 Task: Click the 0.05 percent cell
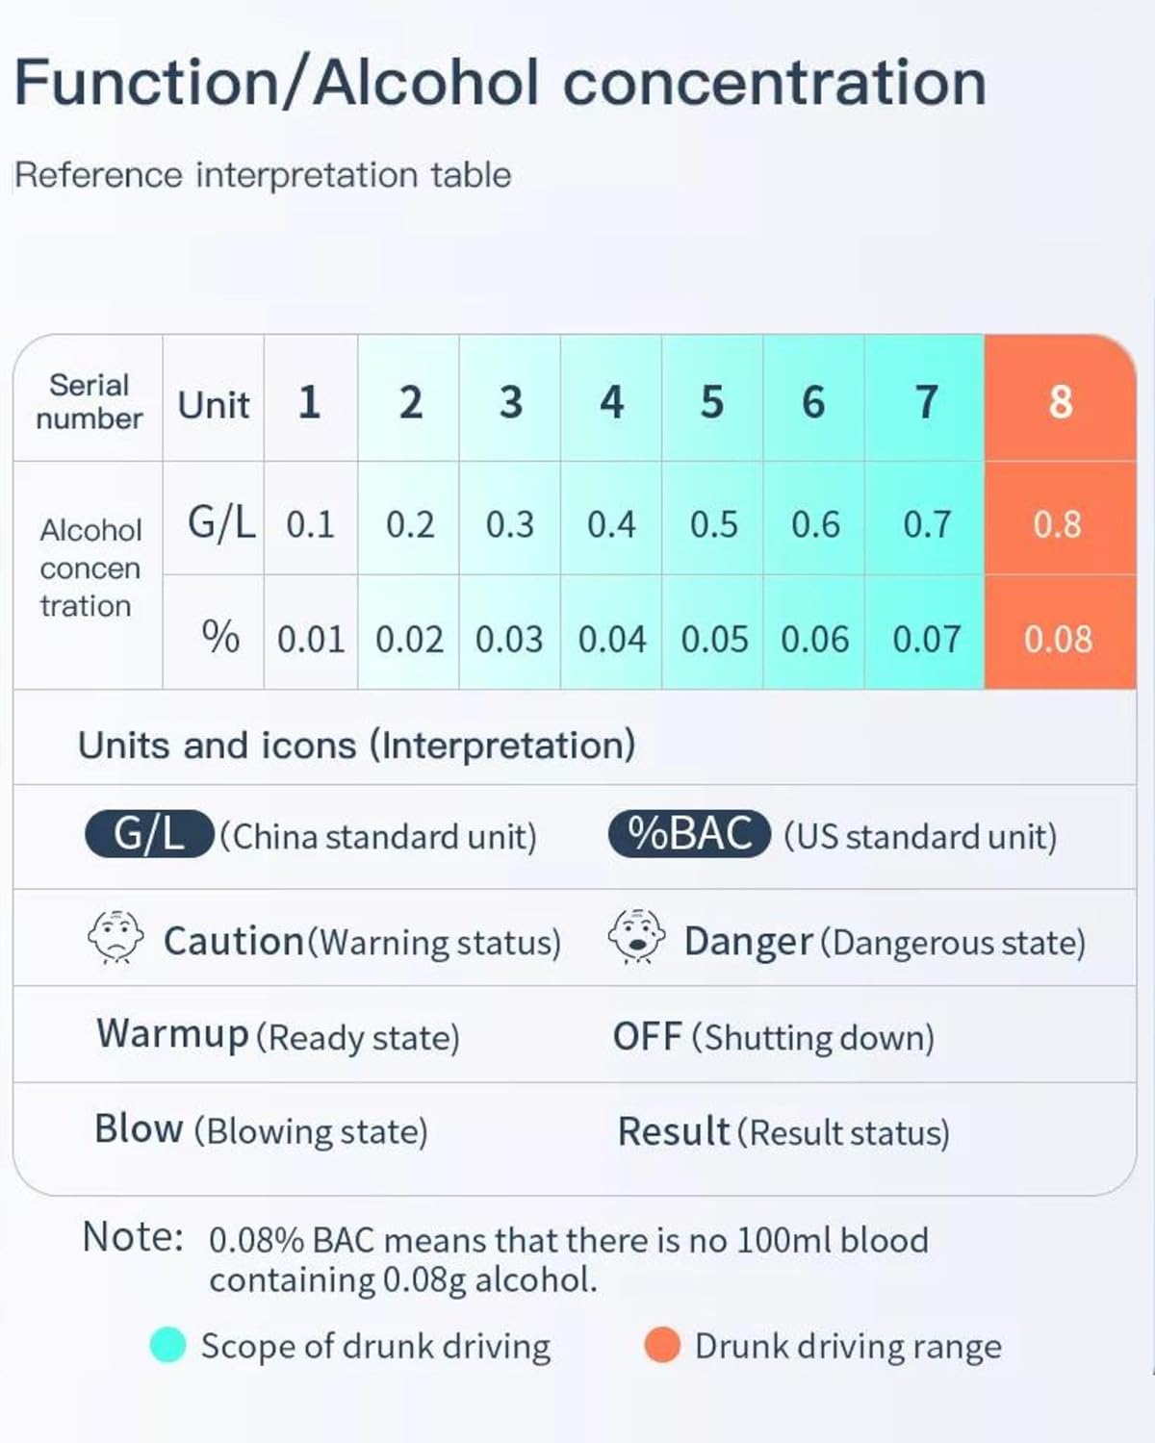713,633
